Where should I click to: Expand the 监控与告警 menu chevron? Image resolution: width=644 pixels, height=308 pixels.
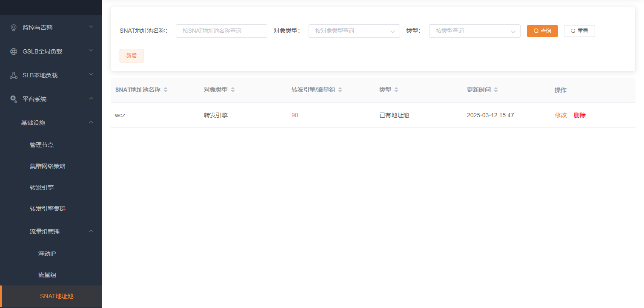click(x=91, y=28)
